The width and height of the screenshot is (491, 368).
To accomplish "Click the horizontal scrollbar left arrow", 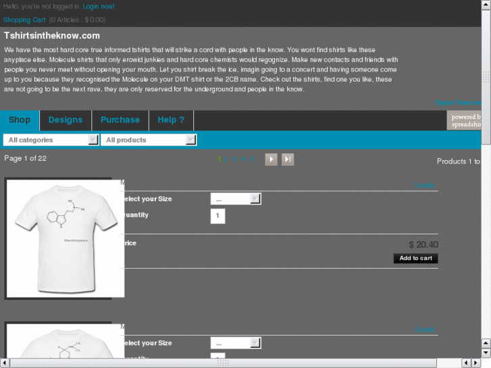I will (x=5, y=363).
